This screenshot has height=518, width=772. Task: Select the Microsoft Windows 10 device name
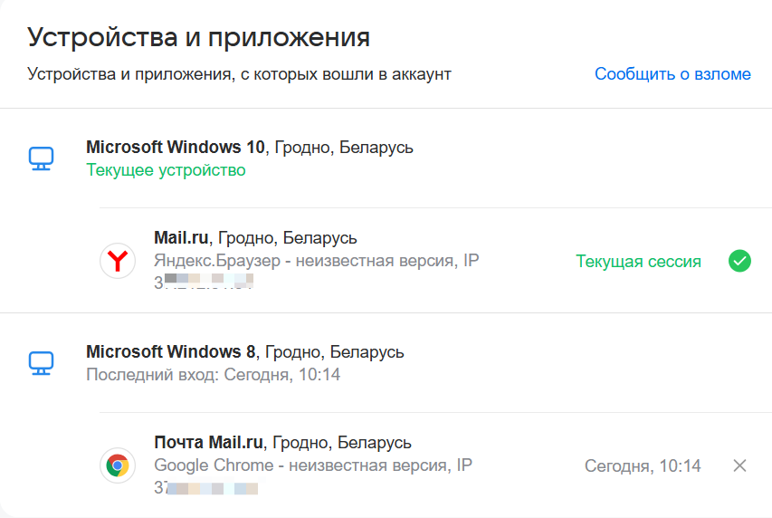176,148
